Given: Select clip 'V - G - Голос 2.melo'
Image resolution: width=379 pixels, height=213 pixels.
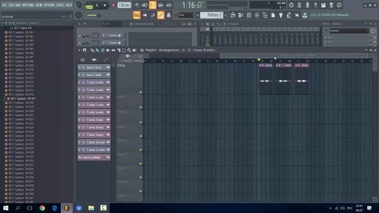Looking at the screenshot, I should click(94, 82).
